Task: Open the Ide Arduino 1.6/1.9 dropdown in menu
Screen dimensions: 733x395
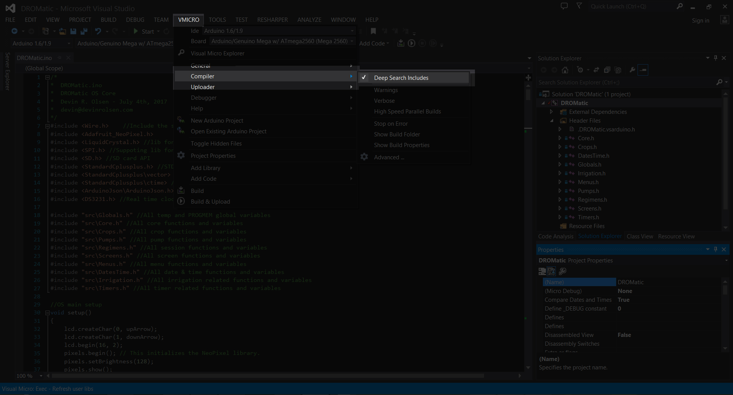Action: [x=279, y=31]
